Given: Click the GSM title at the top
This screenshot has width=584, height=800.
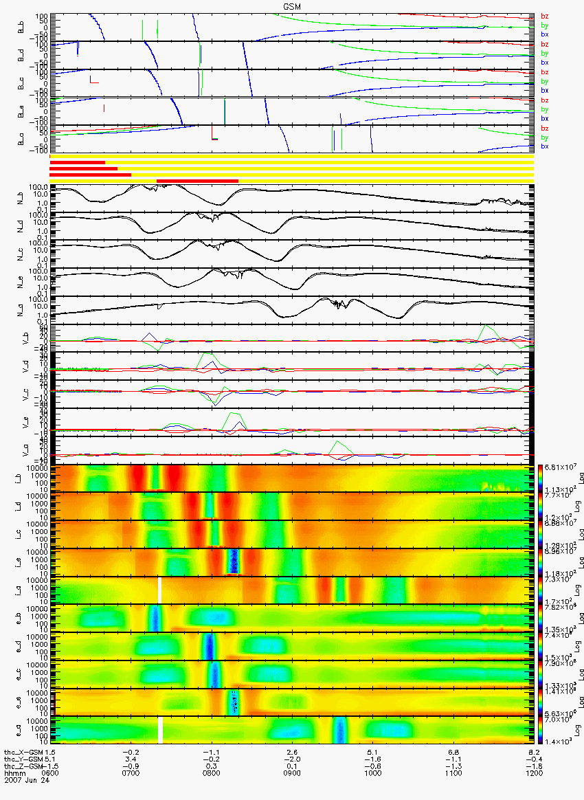Looking at the screenshot, I should (292, 6).
